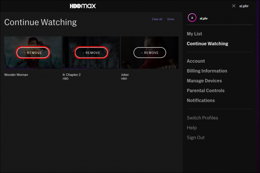
Task: Sign Out of the account
Action: click(x=196, y=137)
